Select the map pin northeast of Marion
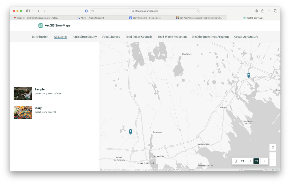Screen dimensions: 290x184 tap(249, 75)
